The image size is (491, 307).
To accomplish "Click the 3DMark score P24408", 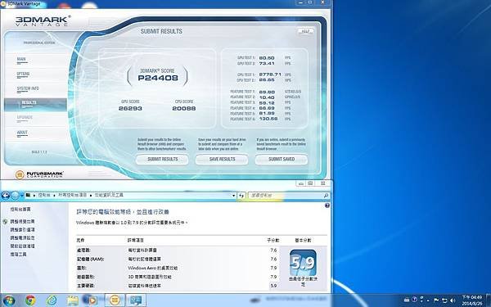I will 158,78.
